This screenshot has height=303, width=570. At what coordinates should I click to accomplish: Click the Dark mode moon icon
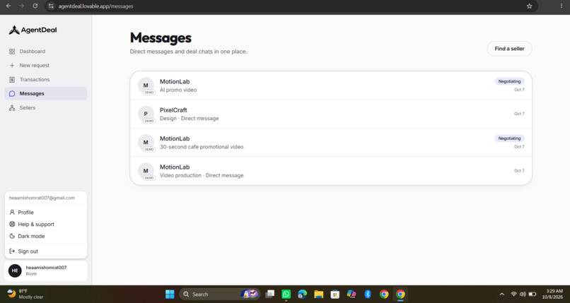(12, 236)
